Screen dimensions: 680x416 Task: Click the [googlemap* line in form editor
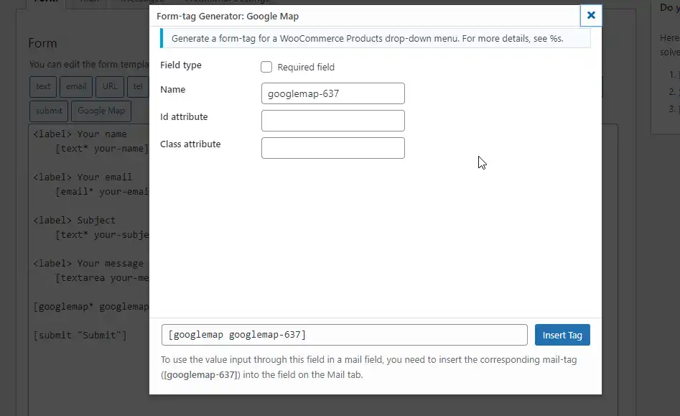pyautogui.click(x=91, y=307)
